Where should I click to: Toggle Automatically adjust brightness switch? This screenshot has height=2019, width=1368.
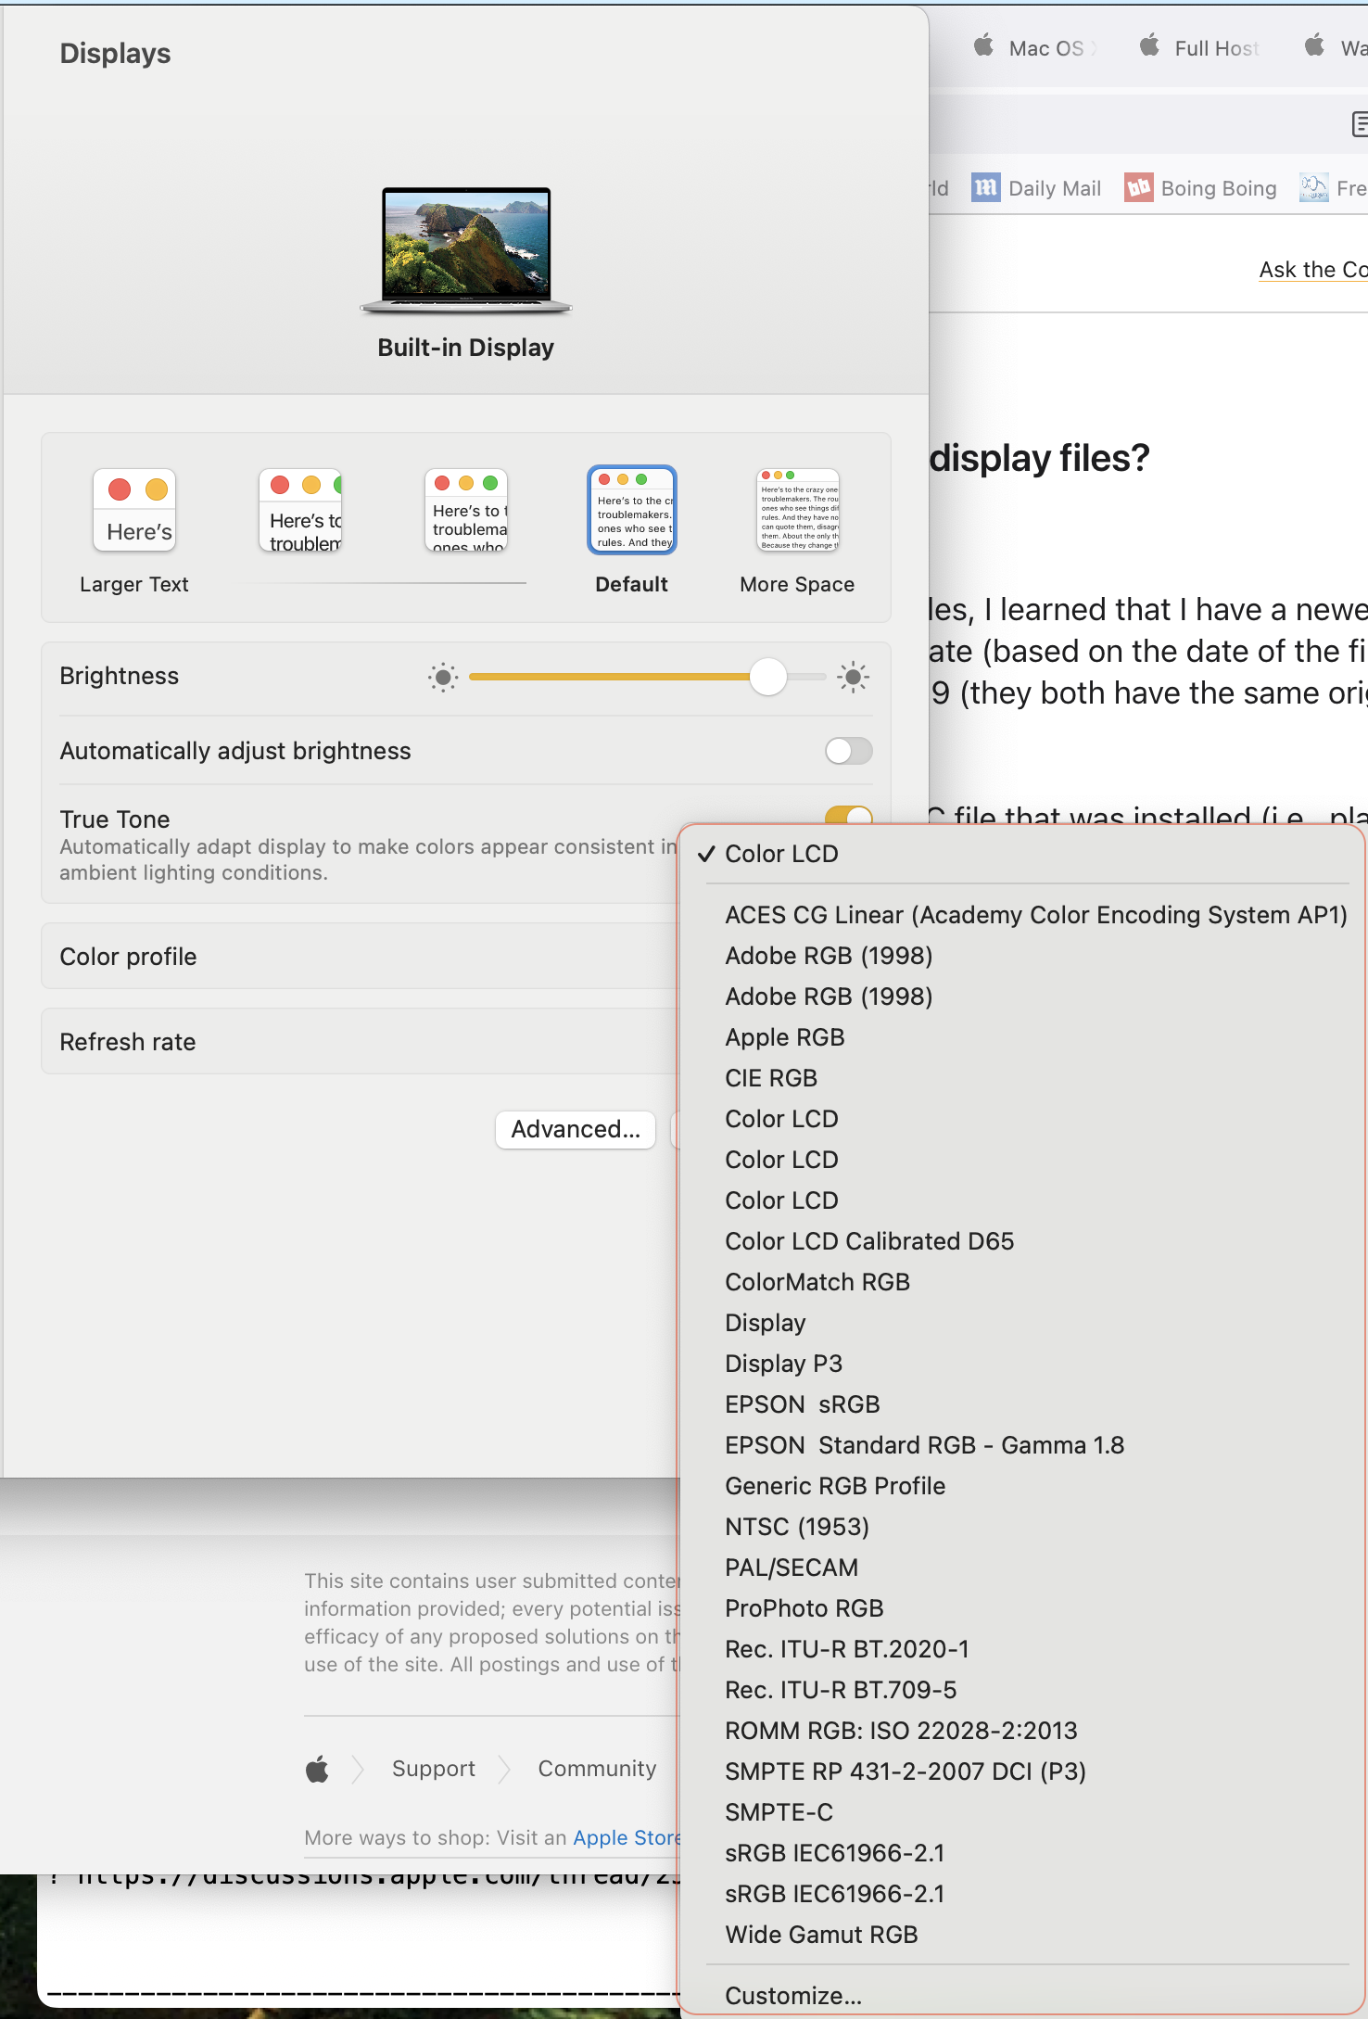(848, 751)
